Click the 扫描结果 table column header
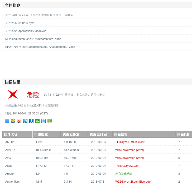The width and height of the screenshot is (192, 185). 144,135
